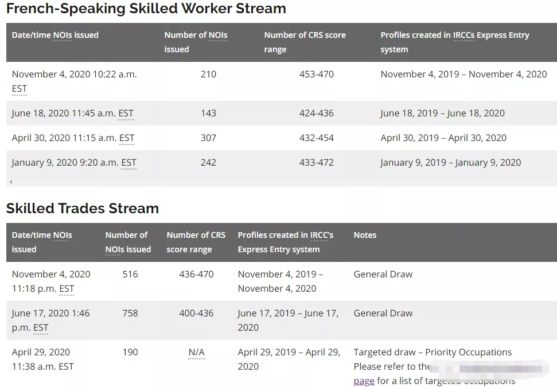Click EST abbreviation in April 30, 2020 row
Image resolution: width=557 pixels, height=388 pixels.
coord(127,138)
